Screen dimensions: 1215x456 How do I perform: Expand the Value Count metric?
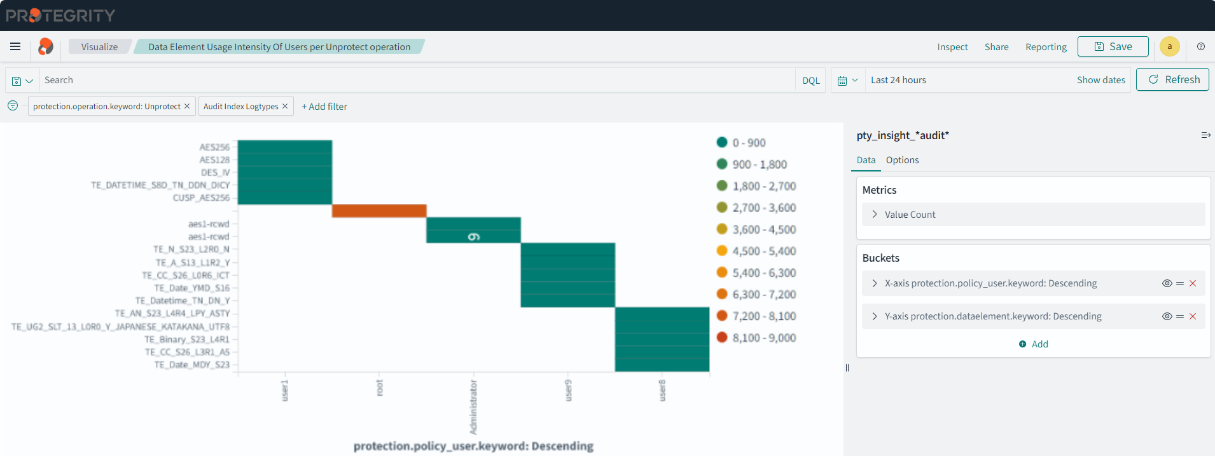[875, 215]
